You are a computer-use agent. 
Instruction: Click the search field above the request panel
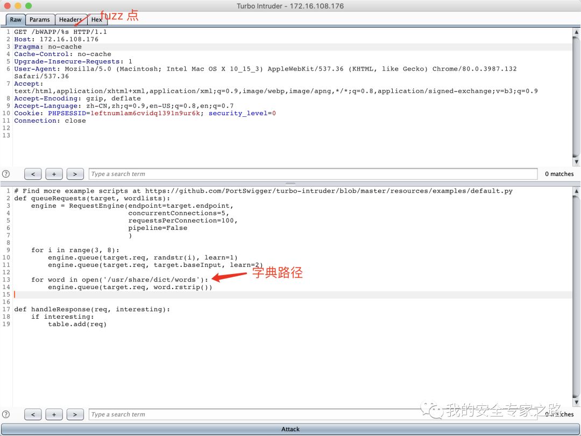(x=312, y=173)
